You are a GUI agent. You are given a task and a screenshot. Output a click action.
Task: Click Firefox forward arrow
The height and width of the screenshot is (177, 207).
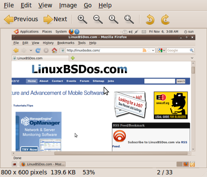tap(24, 50)
